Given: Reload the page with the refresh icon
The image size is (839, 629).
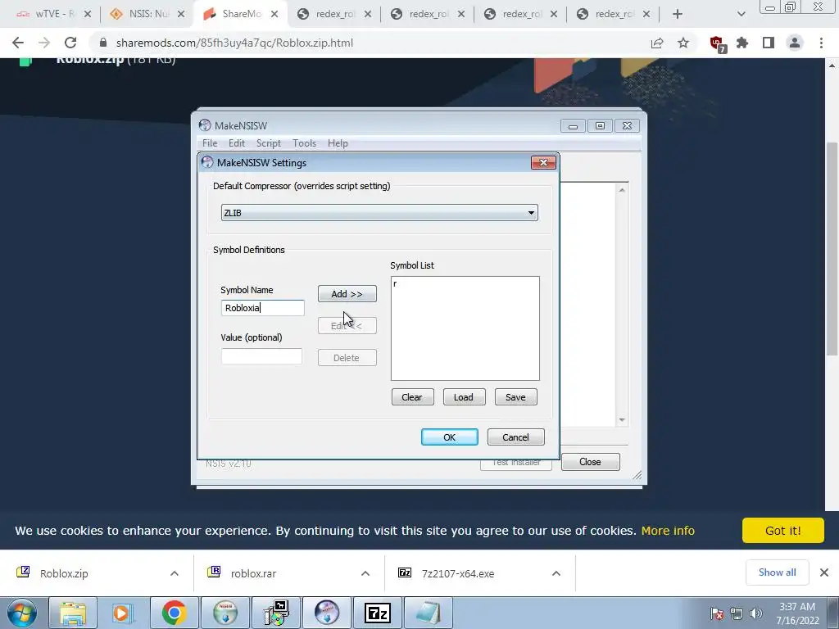Looking at the screenshot, I should (70, 43).
